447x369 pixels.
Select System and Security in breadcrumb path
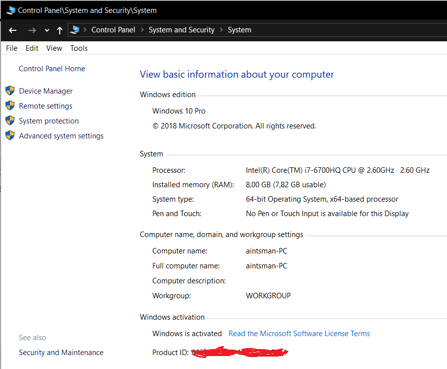tap(181, 30)
